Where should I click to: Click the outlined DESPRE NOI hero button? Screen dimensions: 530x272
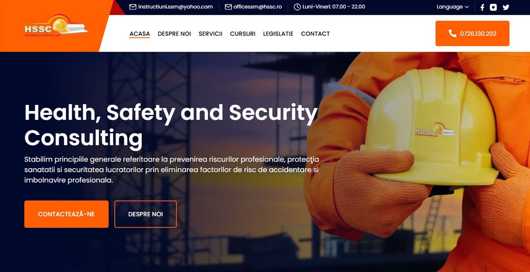[145, 214]
